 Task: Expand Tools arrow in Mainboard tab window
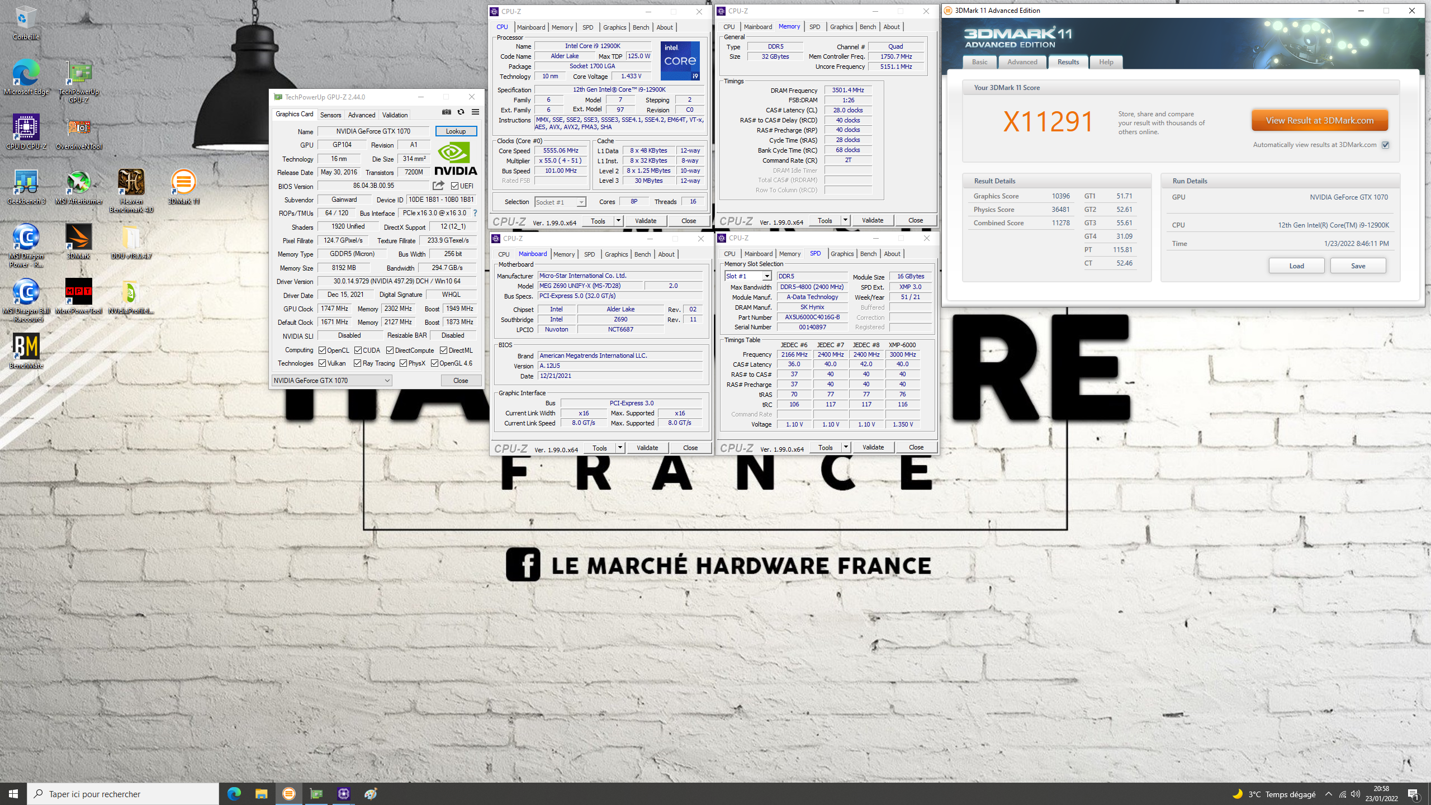point(620,448)
